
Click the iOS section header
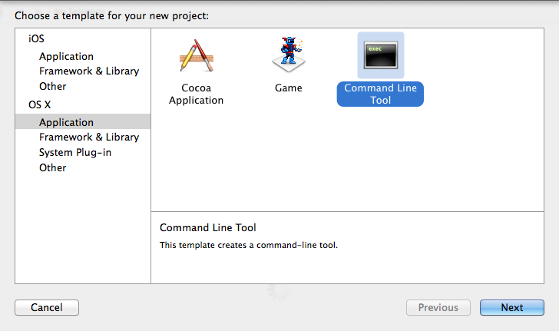[x=36, y=38]
